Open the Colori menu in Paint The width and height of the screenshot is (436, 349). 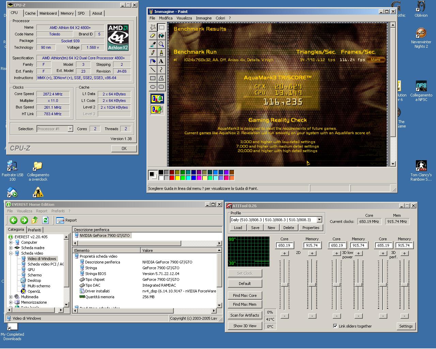point(220,18)
